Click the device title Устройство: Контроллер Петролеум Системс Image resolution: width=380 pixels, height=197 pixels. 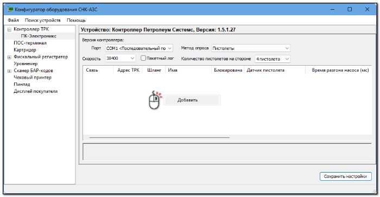point(158,30)
